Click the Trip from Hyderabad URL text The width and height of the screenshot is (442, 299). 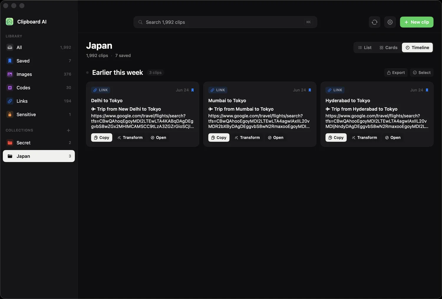tap(377, 121)
